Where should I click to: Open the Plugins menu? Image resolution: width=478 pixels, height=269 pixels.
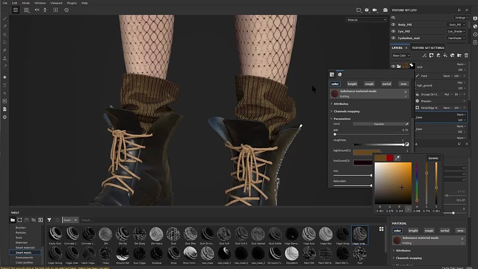click(72, 3)
